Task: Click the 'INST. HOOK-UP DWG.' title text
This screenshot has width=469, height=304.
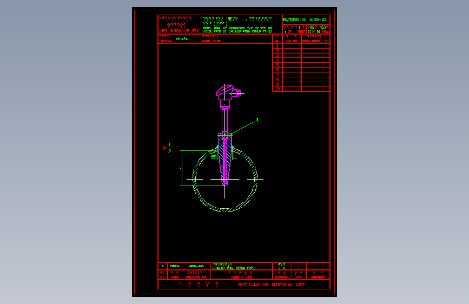Action: (x=180, y=31)
